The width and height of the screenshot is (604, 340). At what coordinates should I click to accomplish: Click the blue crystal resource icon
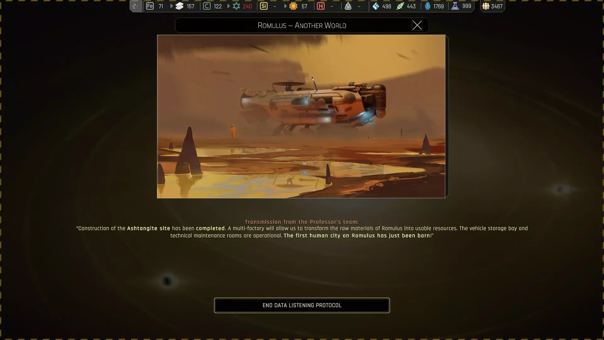coord(376,6)
